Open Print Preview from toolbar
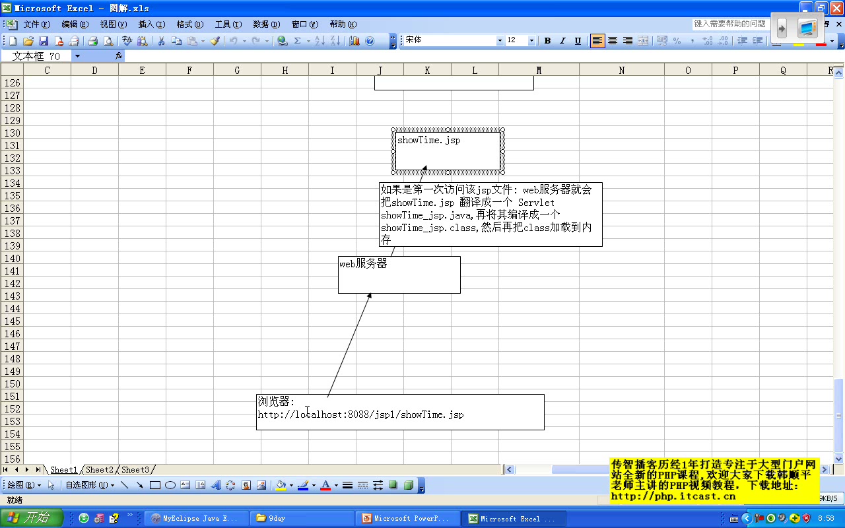The width and height of the screenshot is (845, 528). (x=108, y=41)
